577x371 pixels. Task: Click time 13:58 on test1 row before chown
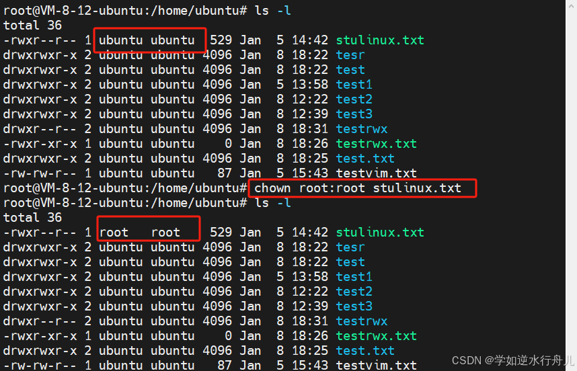click(x=310, y=85)
